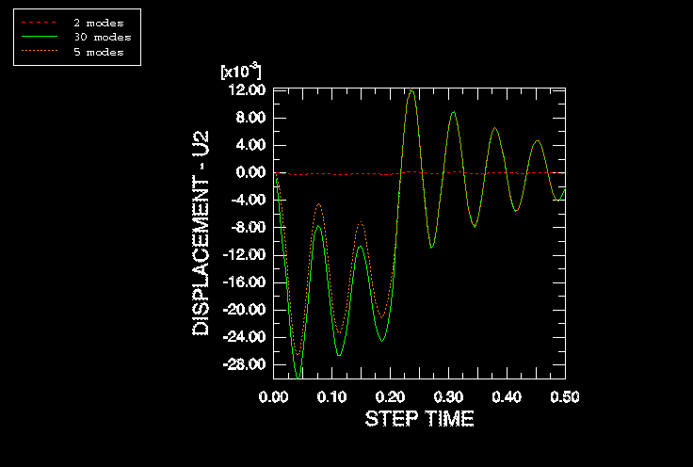This screenshot has height=467, width=693.
Task: Select the 'STEP TIME' axis title
Action: coord(419,418)
